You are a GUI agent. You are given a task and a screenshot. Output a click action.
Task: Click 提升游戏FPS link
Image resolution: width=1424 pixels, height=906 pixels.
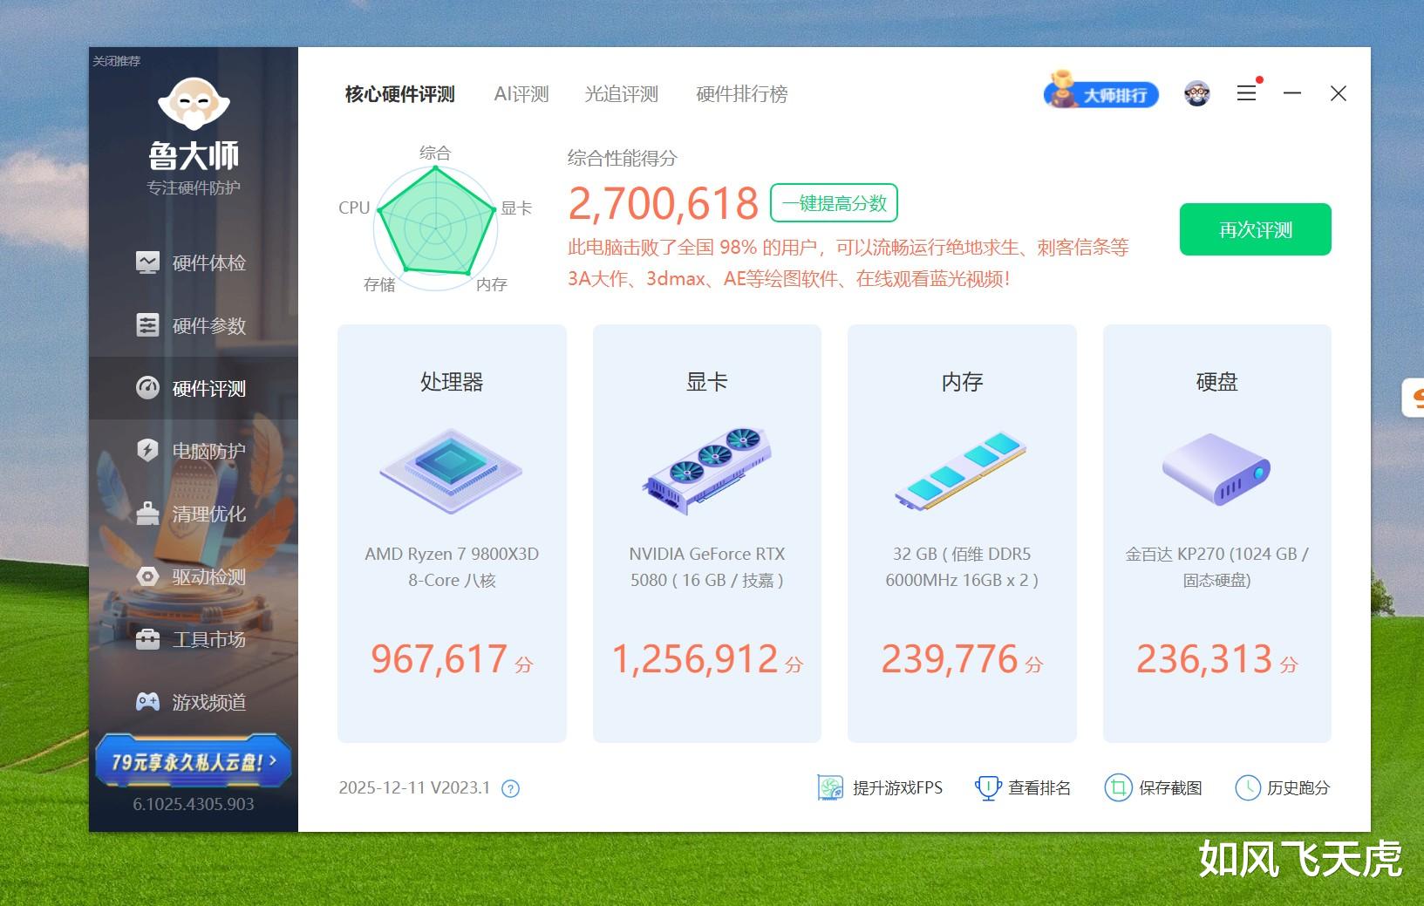pyautogui.click(x=897, y=788)
